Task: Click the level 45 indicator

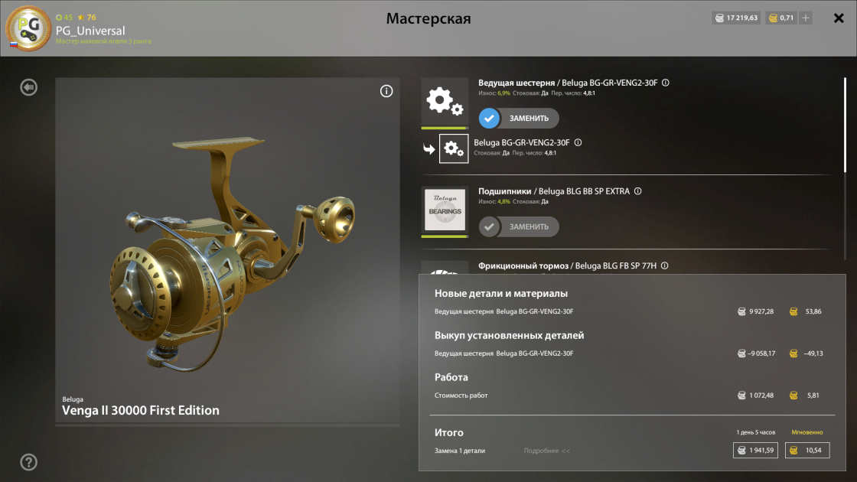Action: point(64,18)
